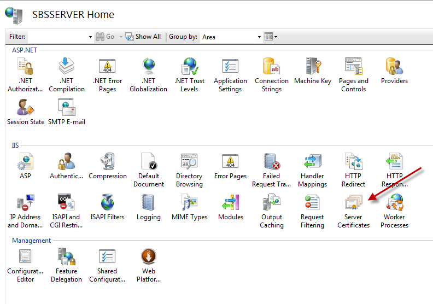Screen dimensions: 433x304
Task: Select the MIME Types icon
Action: 189,204
